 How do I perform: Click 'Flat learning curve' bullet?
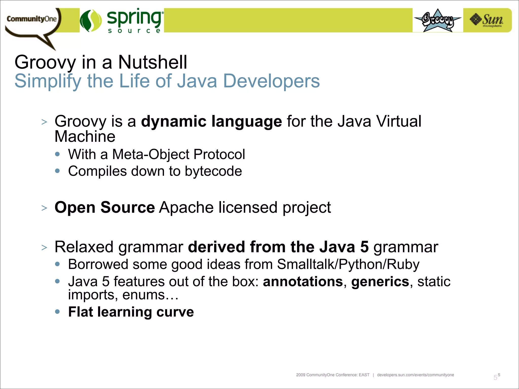coord(131,312)
